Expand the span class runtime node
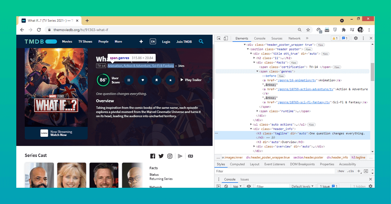The height and width of the screenshot is (204, 391). point(257,111)
